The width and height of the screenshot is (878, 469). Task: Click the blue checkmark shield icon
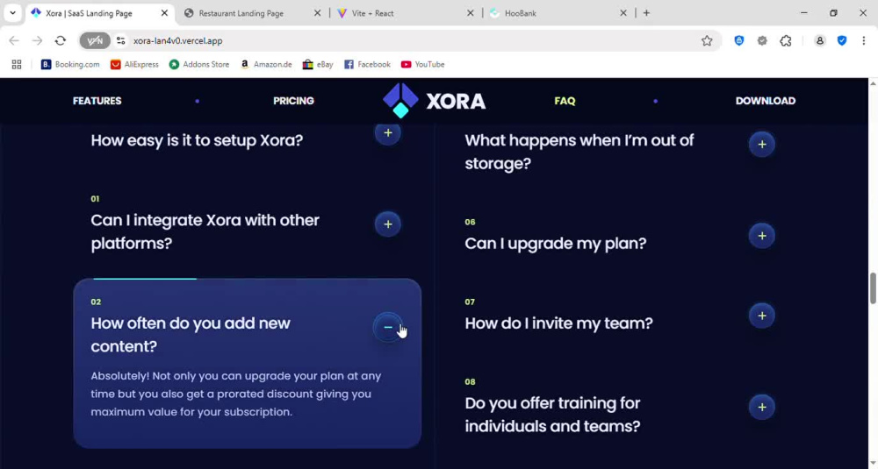click(x=842, y=40)
